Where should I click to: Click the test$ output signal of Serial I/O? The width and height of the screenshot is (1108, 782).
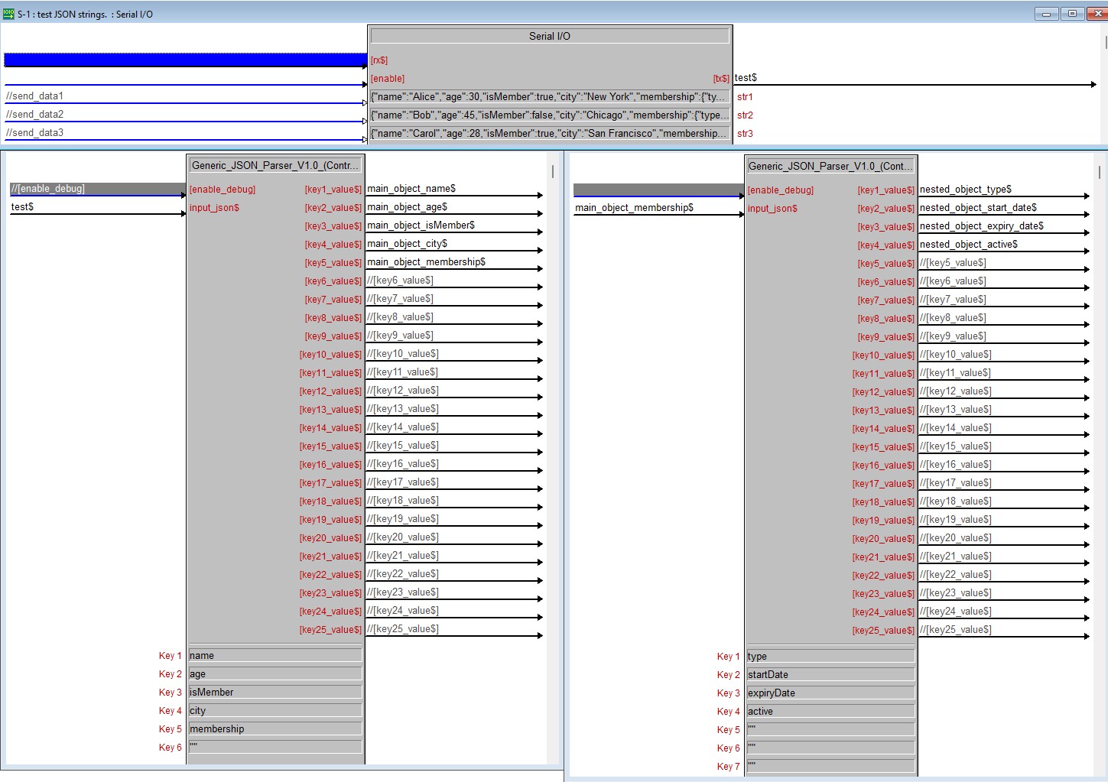tap(746, 78)
